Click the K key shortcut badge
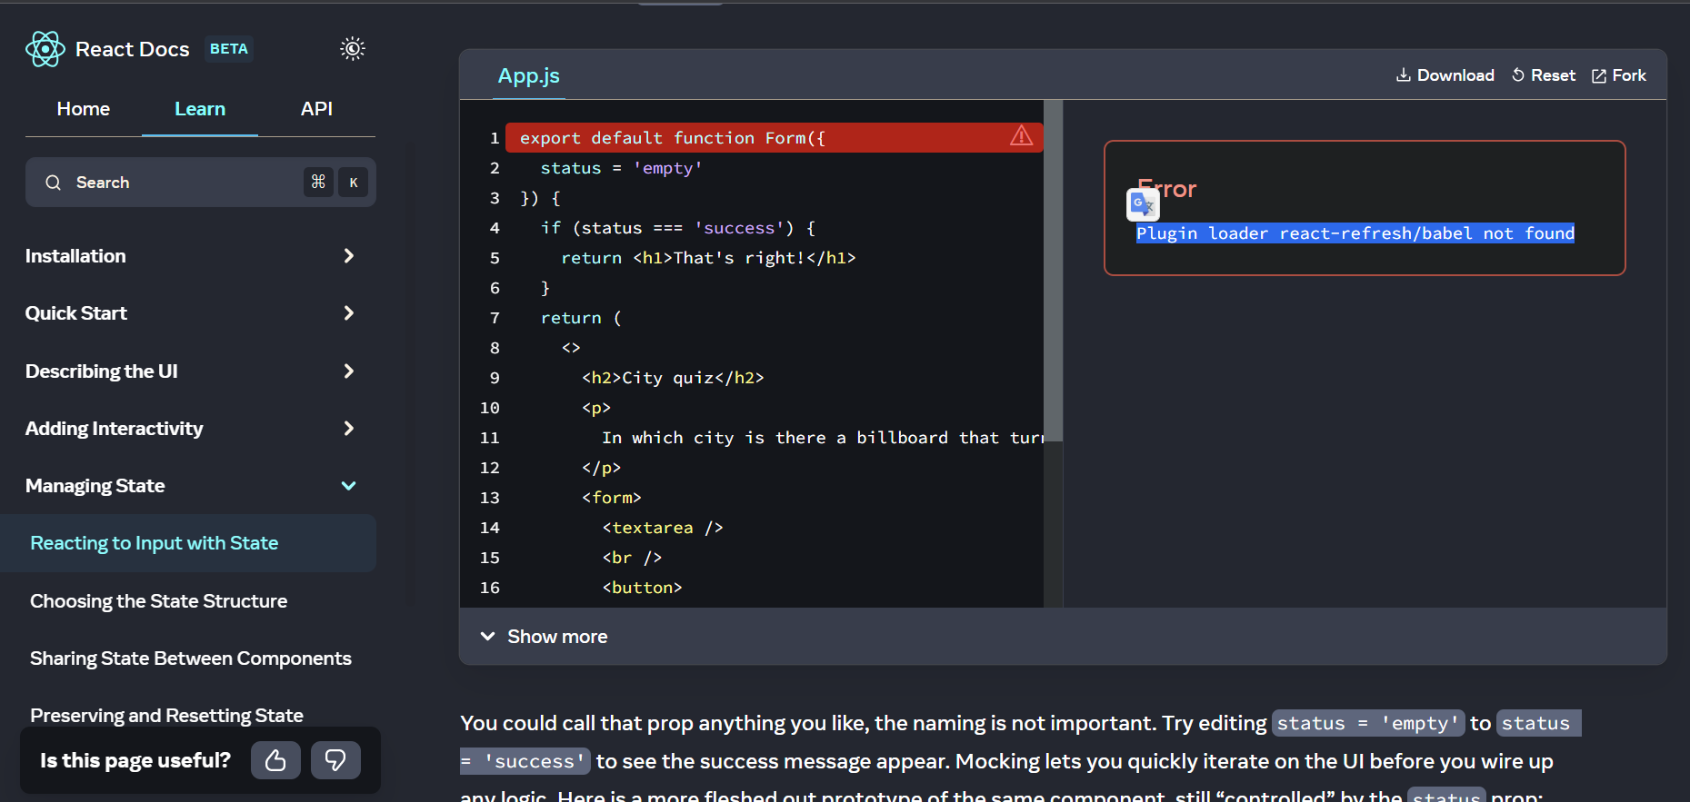This screenshot has height=802, width=1690. click(x=354, y=183)
